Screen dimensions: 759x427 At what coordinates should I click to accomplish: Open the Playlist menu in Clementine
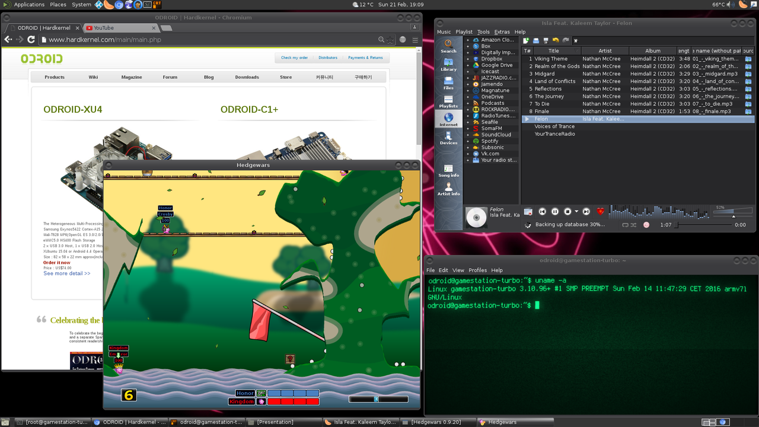coord(464,32)
